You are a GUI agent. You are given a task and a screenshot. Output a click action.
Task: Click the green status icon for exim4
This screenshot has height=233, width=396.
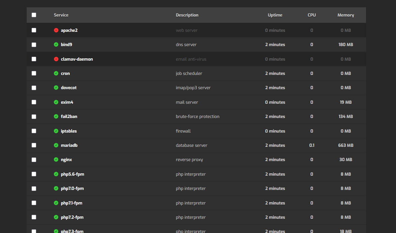(x=56, y=102)
